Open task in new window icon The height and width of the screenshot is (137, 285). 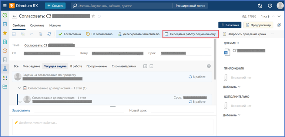coord(279,25)
